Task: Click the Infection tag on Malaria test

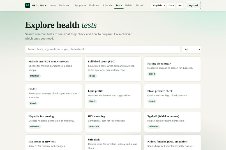Action: 34,76
